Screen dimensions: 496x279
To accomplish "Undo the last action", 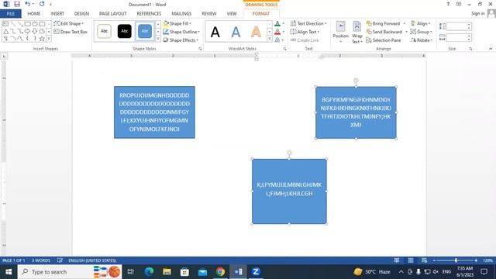I will coord(28,4).
